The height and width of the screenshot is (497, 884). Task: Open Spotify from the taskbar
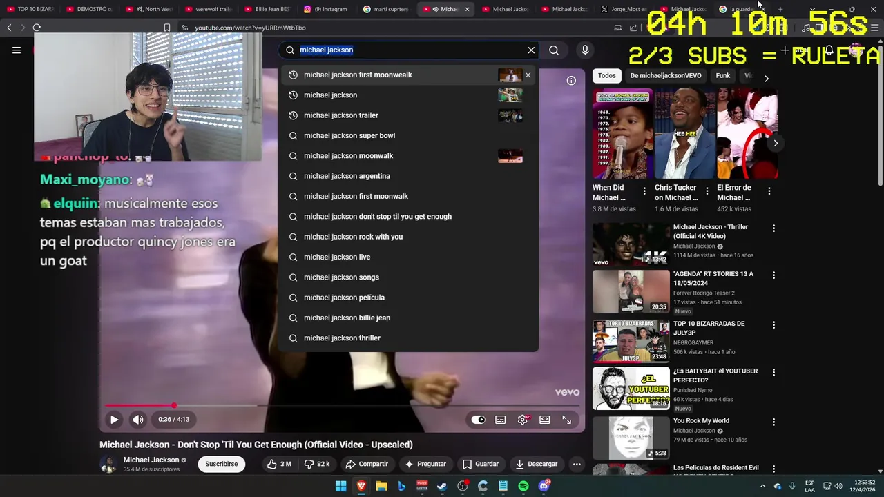click(x=523, y=486)
